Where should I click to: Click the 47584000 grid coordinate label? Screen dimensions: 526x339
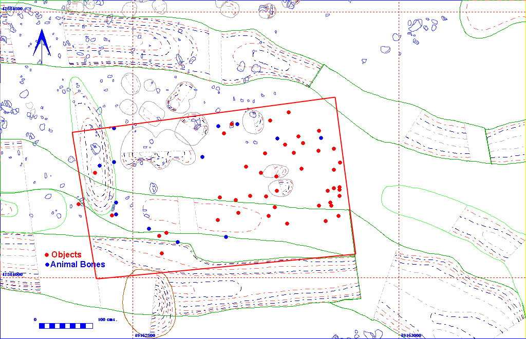(13, 274)
